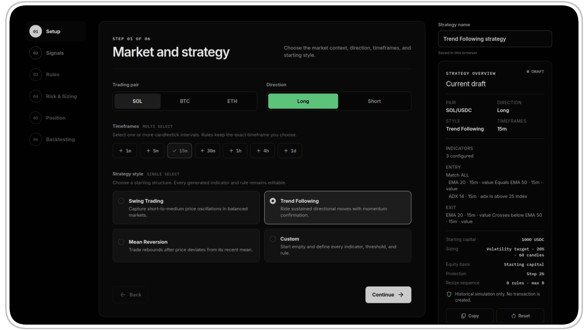The image size is (588, 330).
Task: Select ETH trading pair
Action: pyautogui.click(x=232, y=101)
